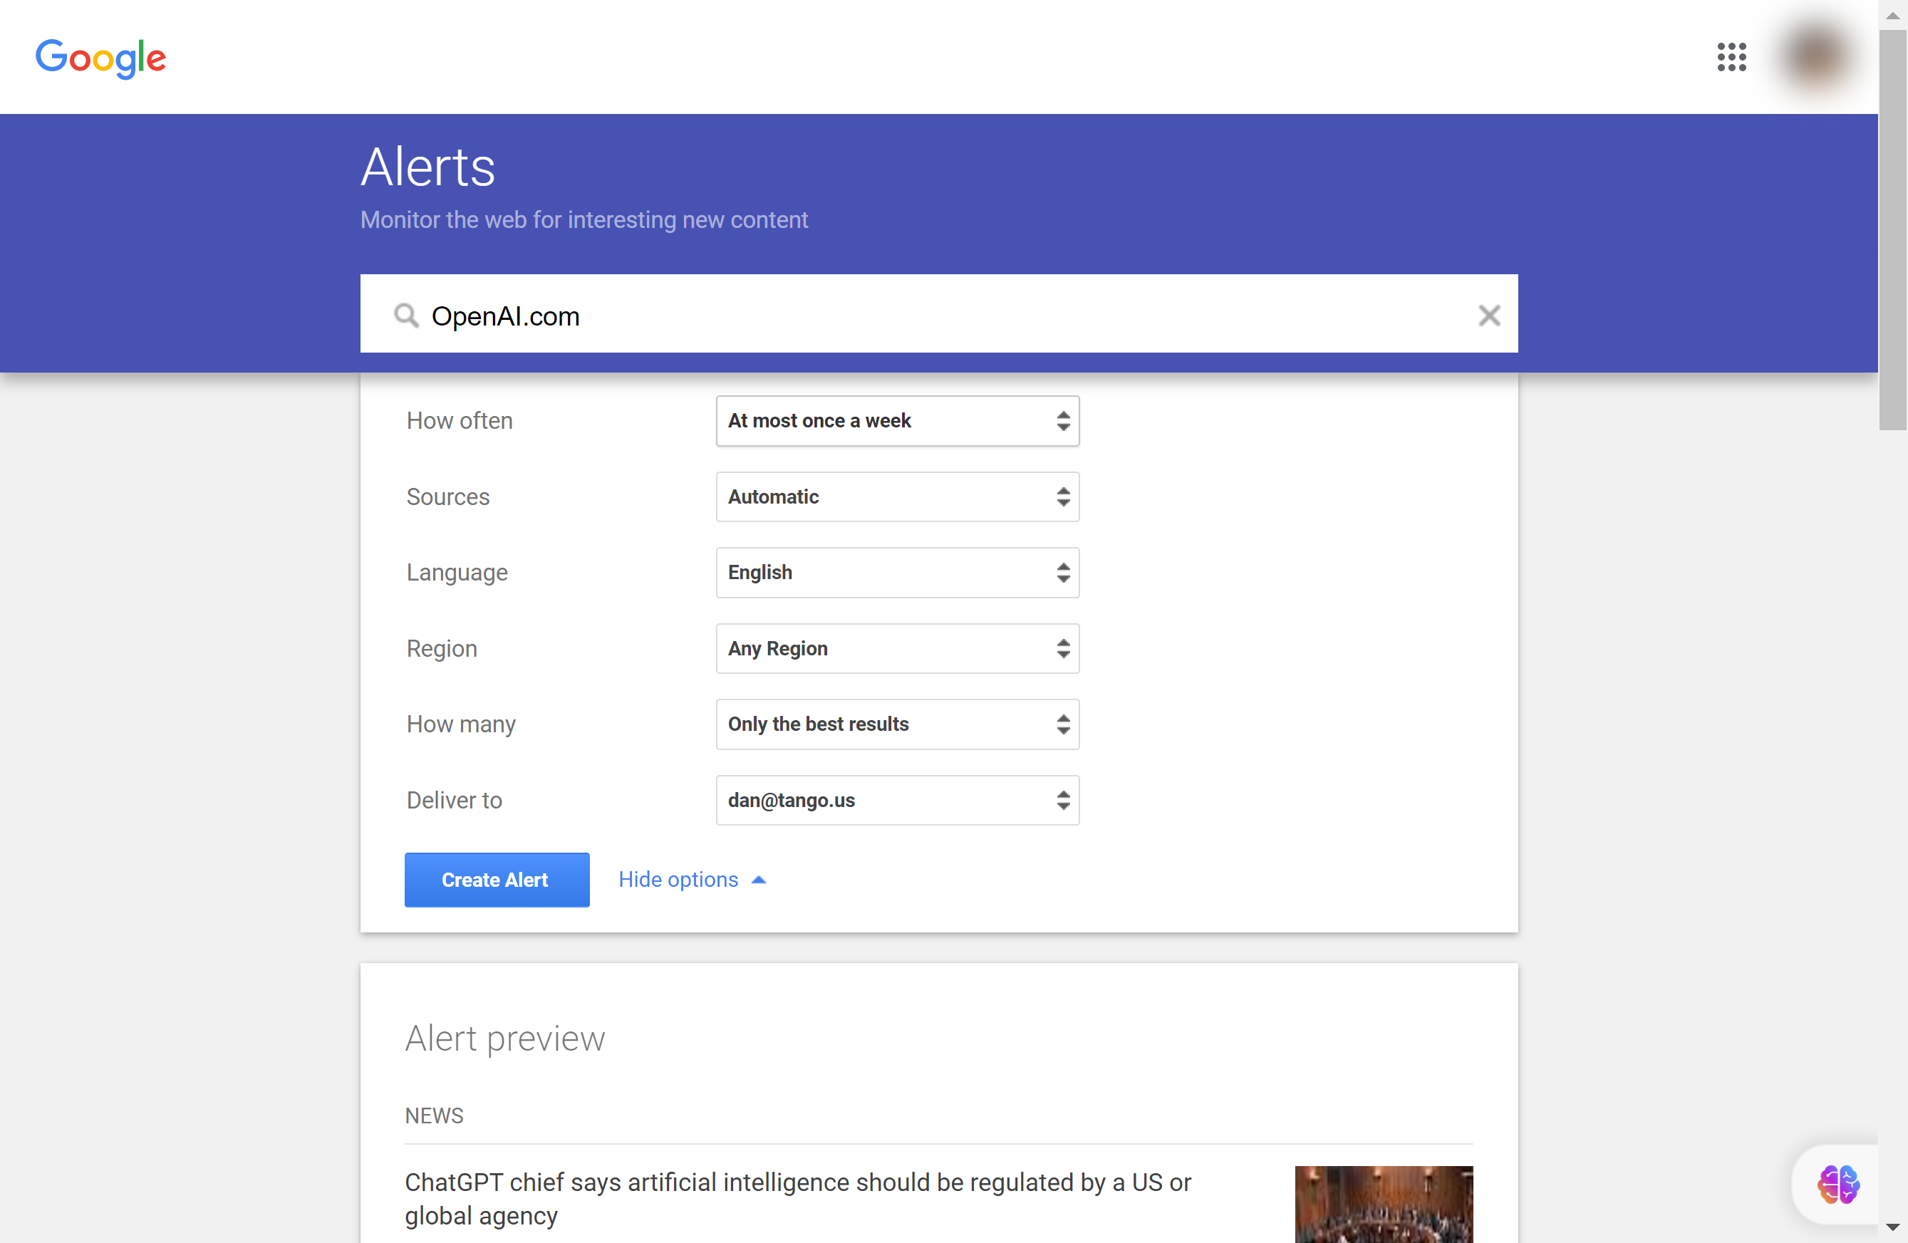Open the Region dropdown
Viewport: 1908px width, 1243px height.
pyautogui.click(x=897, y=648)
